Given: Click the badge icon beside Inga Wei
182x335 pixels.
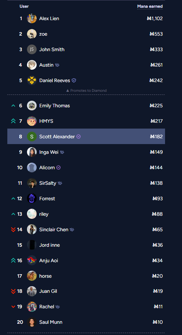Looking at the screenshot, I should (62, 152).
